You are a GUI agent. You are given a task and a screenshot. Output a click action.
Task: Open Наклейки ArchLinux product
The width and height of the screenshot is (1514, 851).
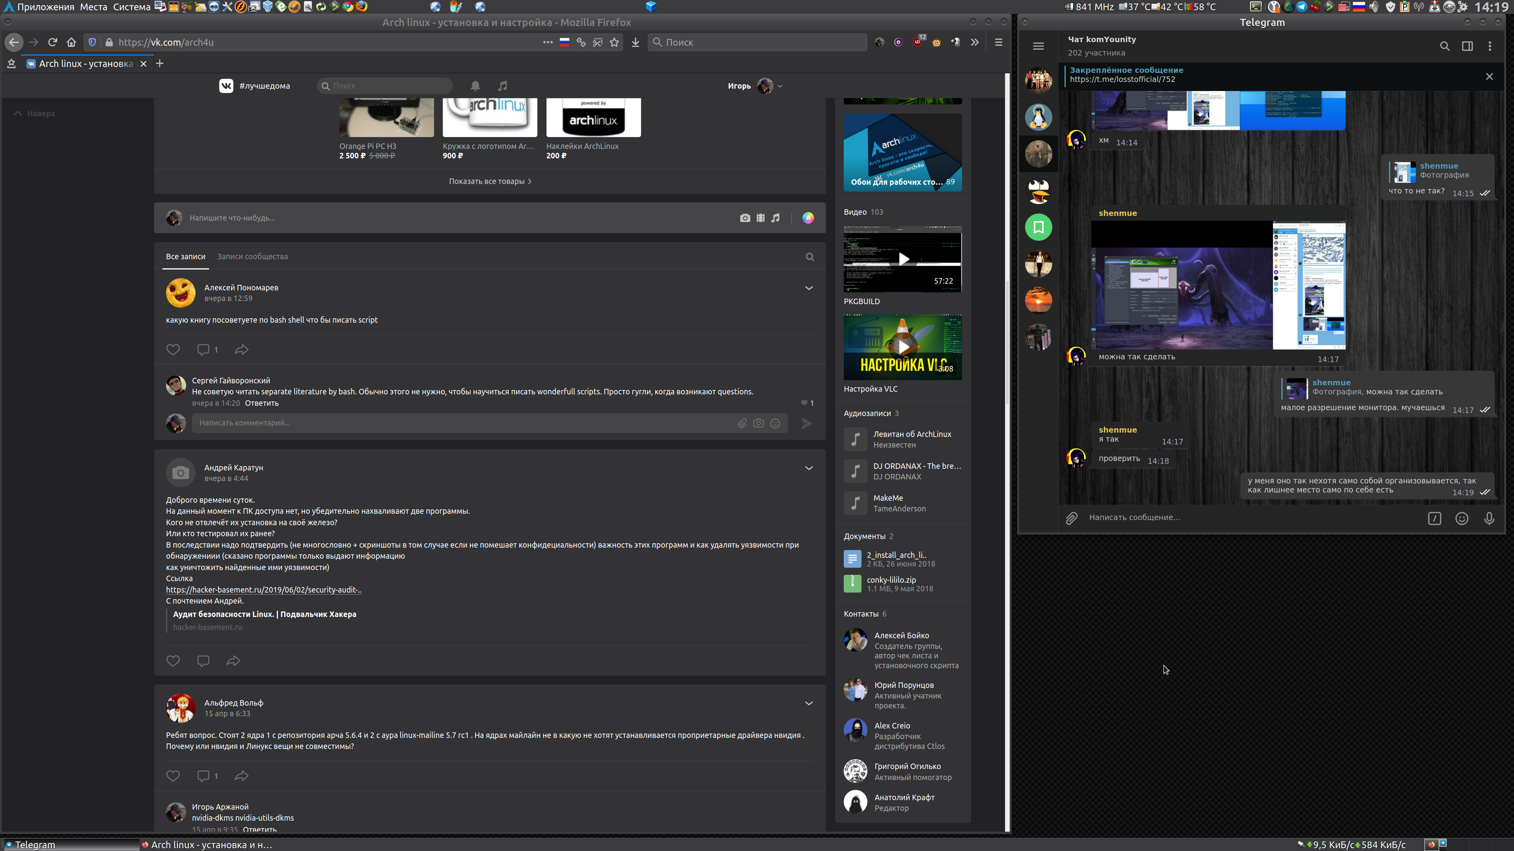tap(593, 118)
